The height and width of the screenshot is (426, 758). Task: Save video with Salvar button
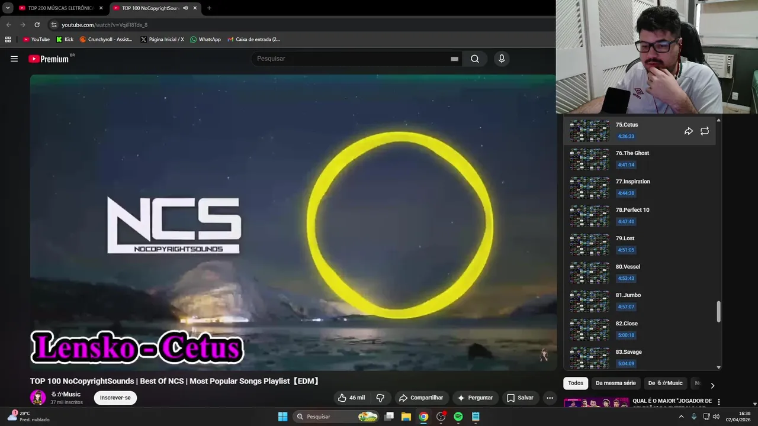(x=520, y=398)
